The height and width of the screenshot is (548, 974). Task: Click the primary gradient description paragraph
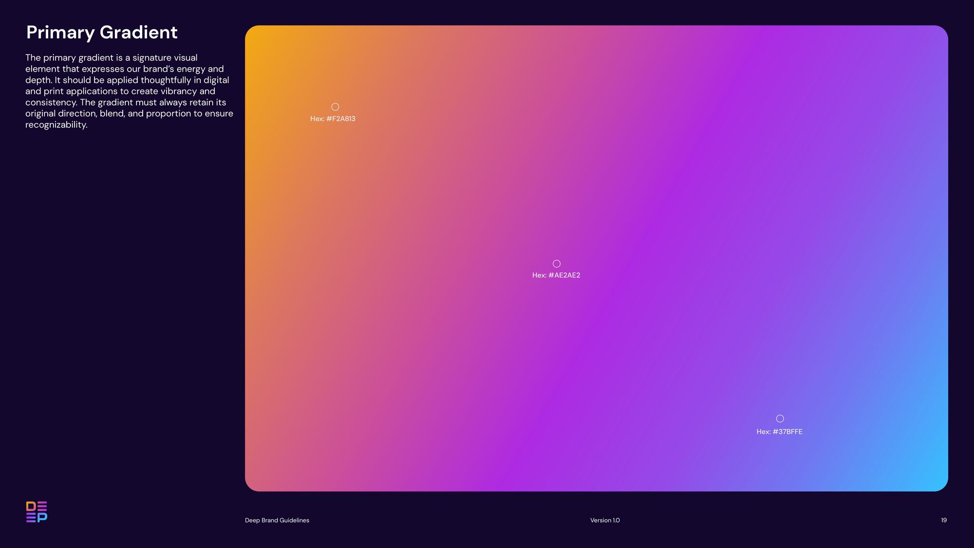pyautogui.click(x=129, y=91)
